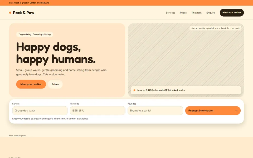The height and width of the screenshot is (158, 253).
Task: Click the photo caption about muddy spaniel
Action: 215,28
